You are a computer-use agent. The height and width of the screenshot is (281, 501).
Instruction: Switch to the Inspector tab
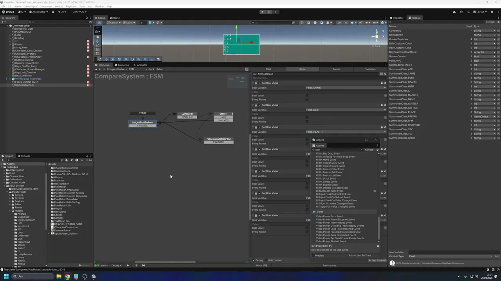pos(396,18)
